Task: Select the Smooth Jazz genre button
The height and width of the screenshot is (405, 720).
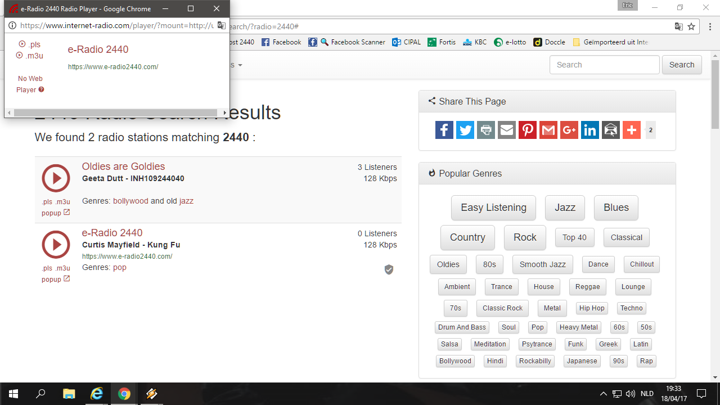Action: click(x=542, y=264)
